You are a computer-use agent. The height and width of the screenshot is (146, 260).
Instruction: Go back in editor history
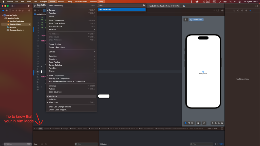[39, 10]
